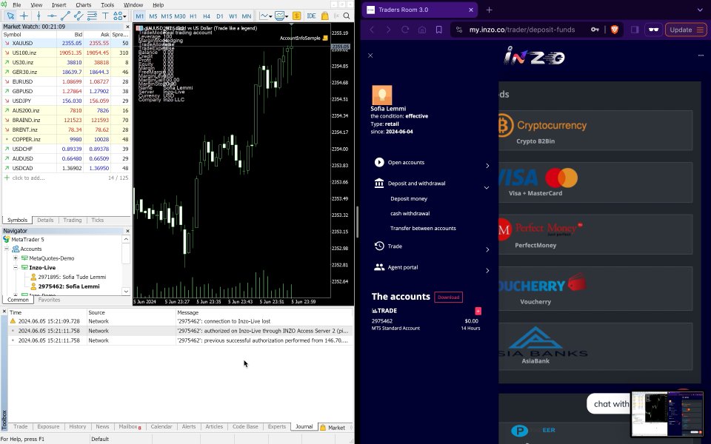Image resolution: width=711 pixels, height=444 pixels.
Task: Open the Insert menu
Action: [x=59, y=5]
